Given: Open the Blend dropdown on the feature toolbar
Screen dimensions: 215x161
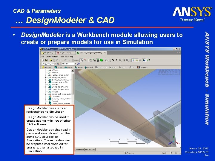Looking at the screenshot, I should pyautogui.click(x=117, y=67).
